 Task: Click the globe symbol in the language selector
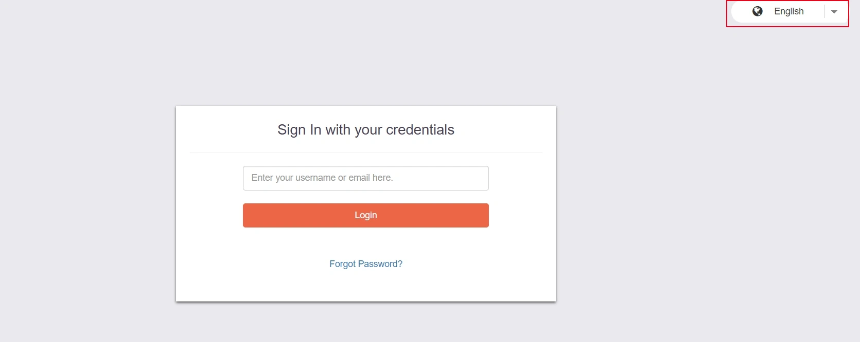(x=757, y=11)
